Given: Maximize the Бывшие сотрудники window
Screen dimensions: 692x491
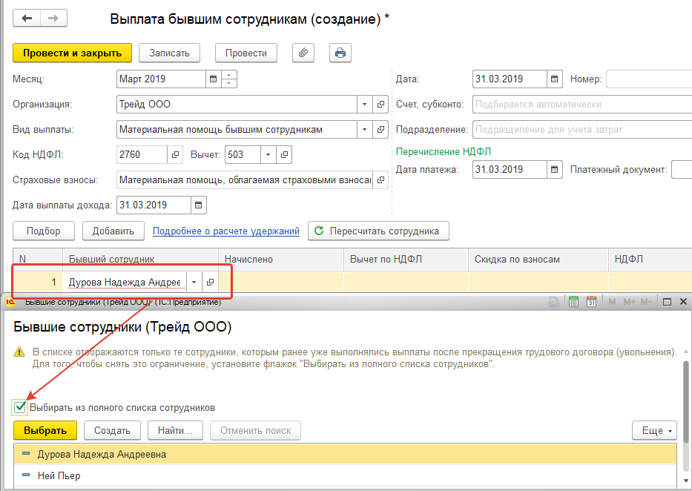Looking at the screenshot, I should [x=667, y=302].
